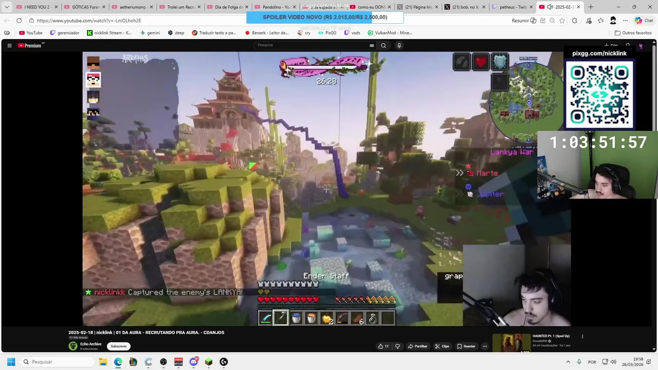658x370 pixels.
Task: Open Echo Archive channel avatar
Action: click(x=73, y=346)
